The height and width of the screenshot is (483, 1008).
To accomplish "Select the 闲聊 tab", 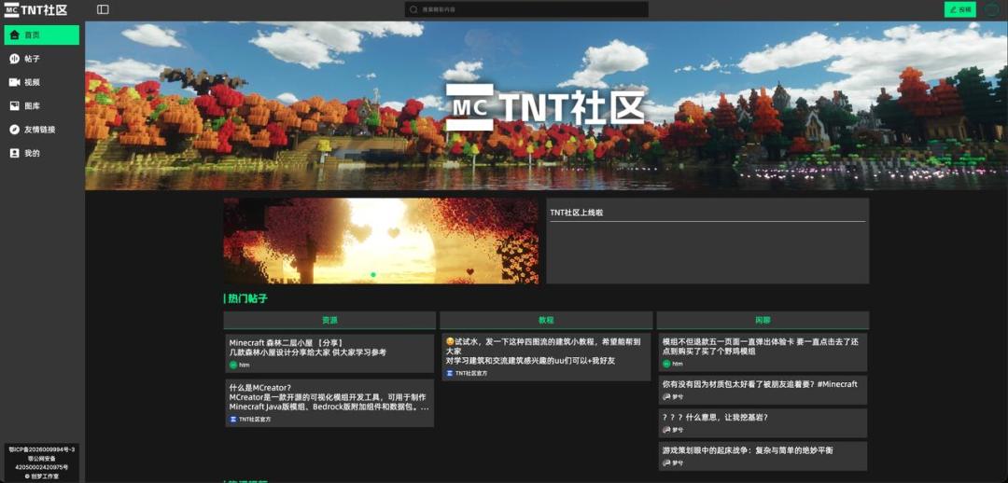I will pyautogui.click(x=763, y=320).
